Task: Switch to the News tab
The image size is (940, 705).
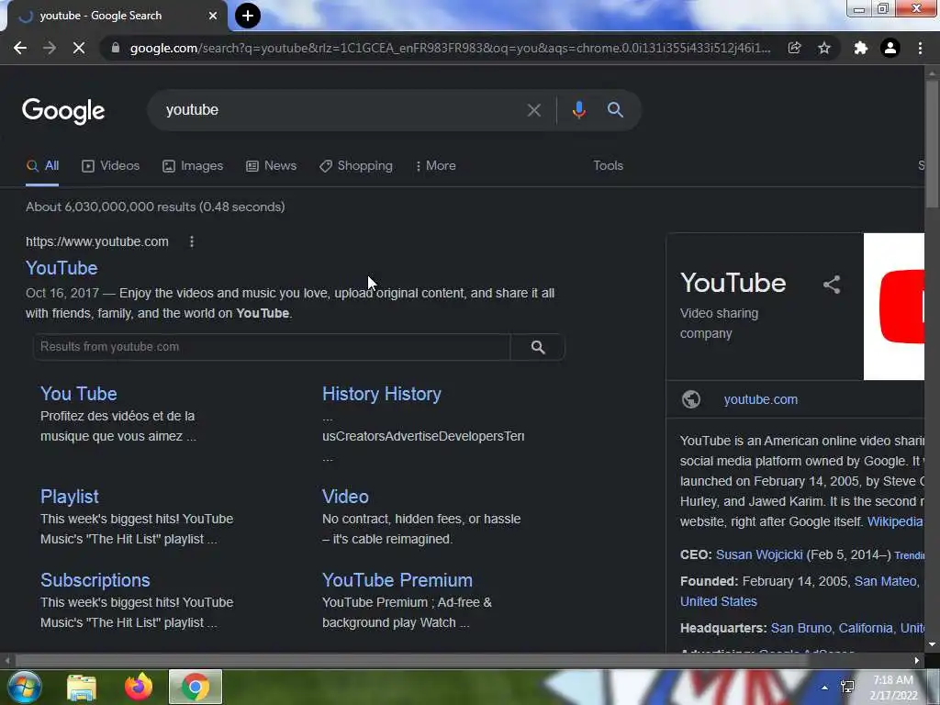Action: click(271, 166)
